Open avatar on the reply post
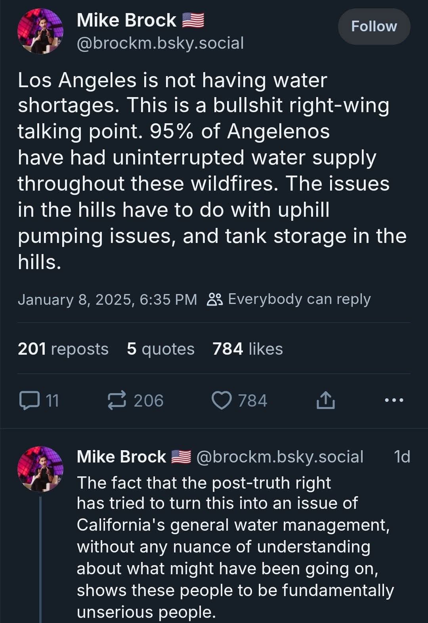Image resolution: width=428 pixels, height=623 pixels. (x=40, y=469)
